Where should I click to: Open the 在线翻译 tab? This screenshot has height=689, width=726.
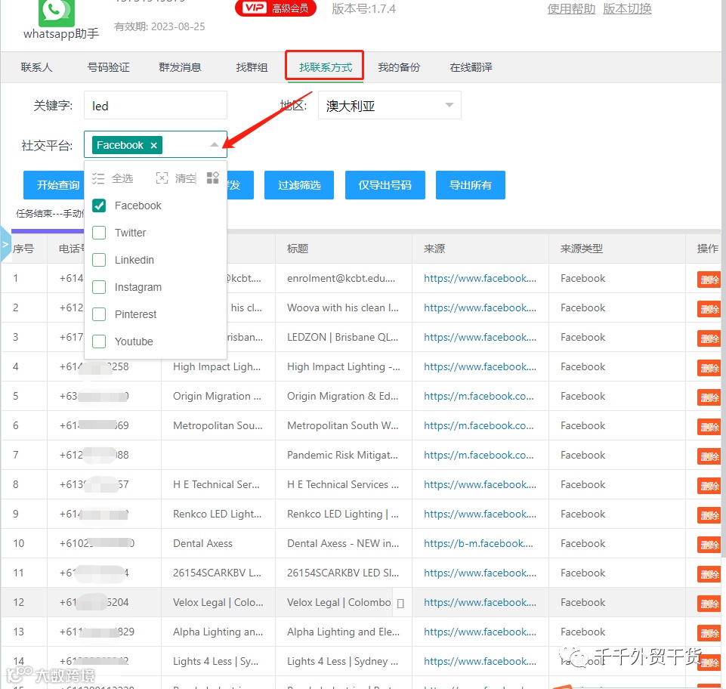click(471, 67)
